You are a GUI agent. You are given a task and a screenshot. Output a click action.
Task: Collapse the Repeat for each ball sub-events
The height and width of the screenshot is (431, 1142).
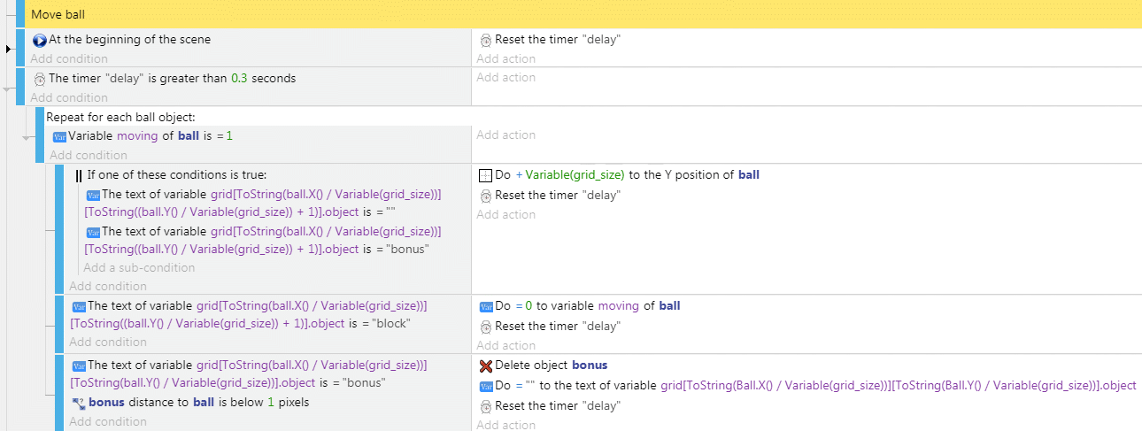pyautogui.click(x=27, y=138)
